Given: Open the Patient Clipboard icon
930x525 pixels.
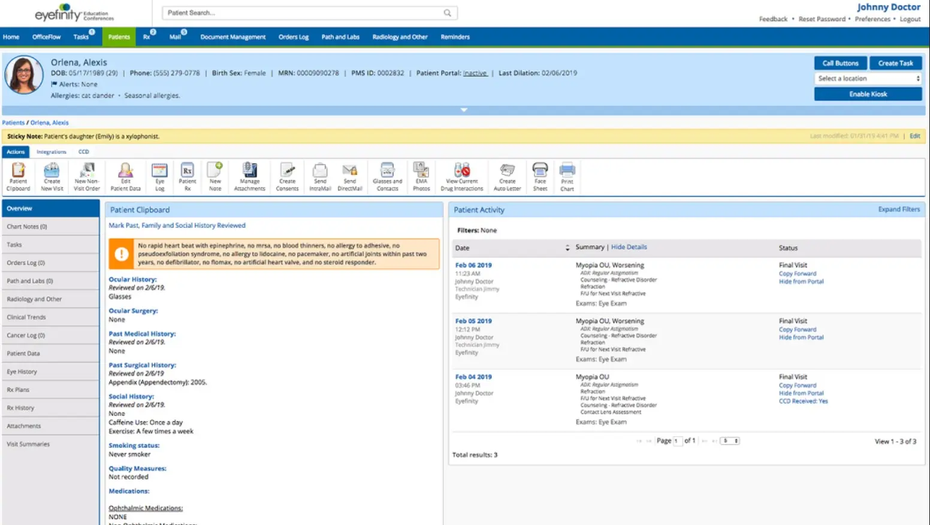Looking at the screenshot, I should (18, 176).
